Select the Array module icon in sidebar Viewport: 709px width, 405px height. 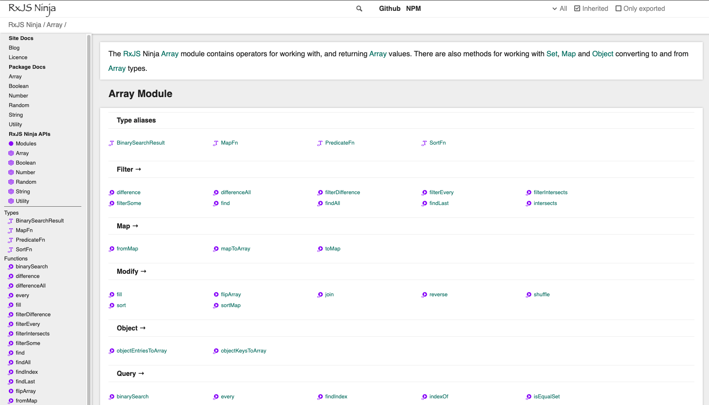tap(11, 153)
